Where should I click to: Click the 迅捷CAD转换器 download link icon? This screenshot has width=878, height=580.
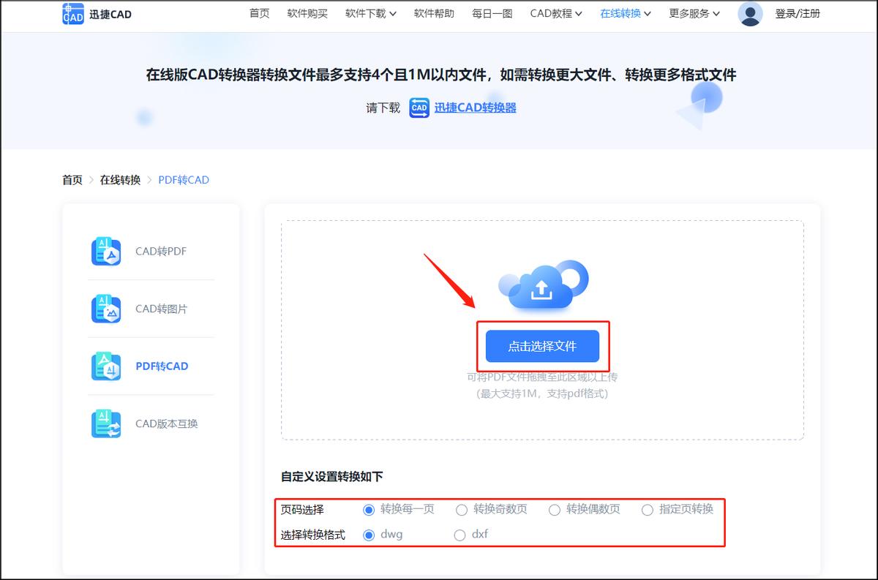pos(419,108)
